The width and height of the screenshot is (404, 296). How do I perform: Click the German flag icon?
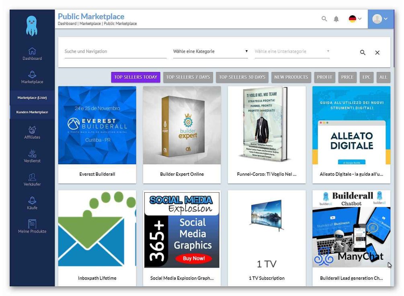coord(352,19)
